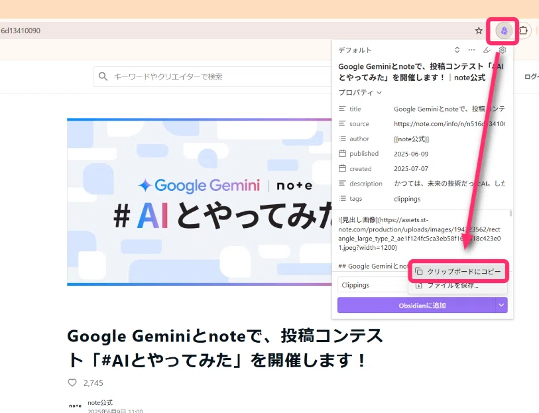The image size is (539, 413).
Task: Click the copy icon in クリップボードにコピー
Action: coord(419,271)
